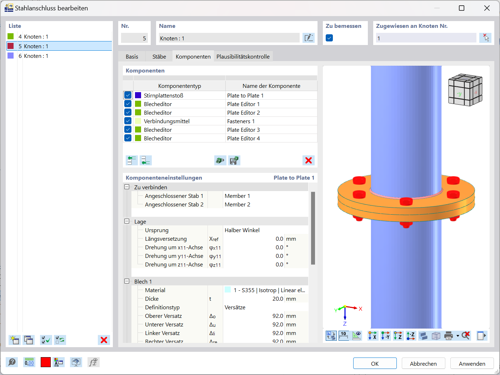
Task: Open the print options dropdown arrow
Action: click(457, 336)
